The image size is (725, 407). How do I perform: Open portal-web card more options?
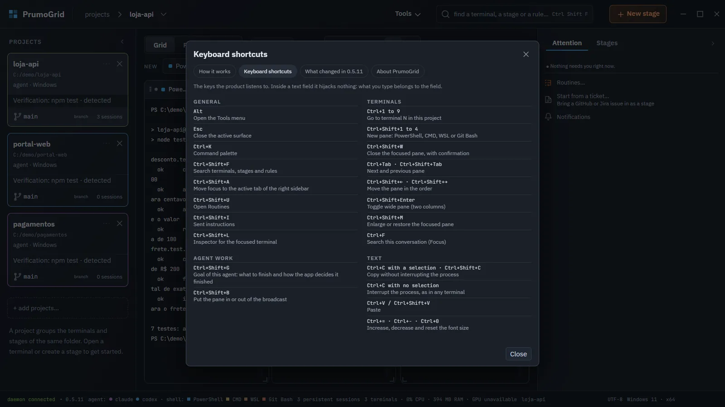(x=106, y=143)
